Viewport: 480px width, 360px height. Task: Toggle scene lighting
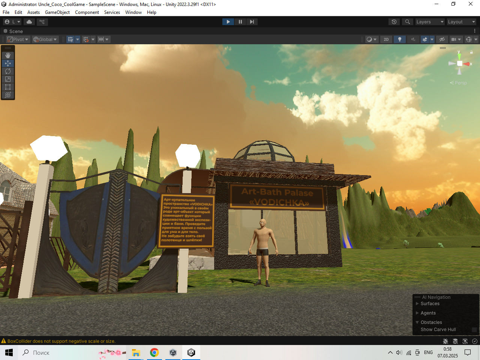[400, 39]
